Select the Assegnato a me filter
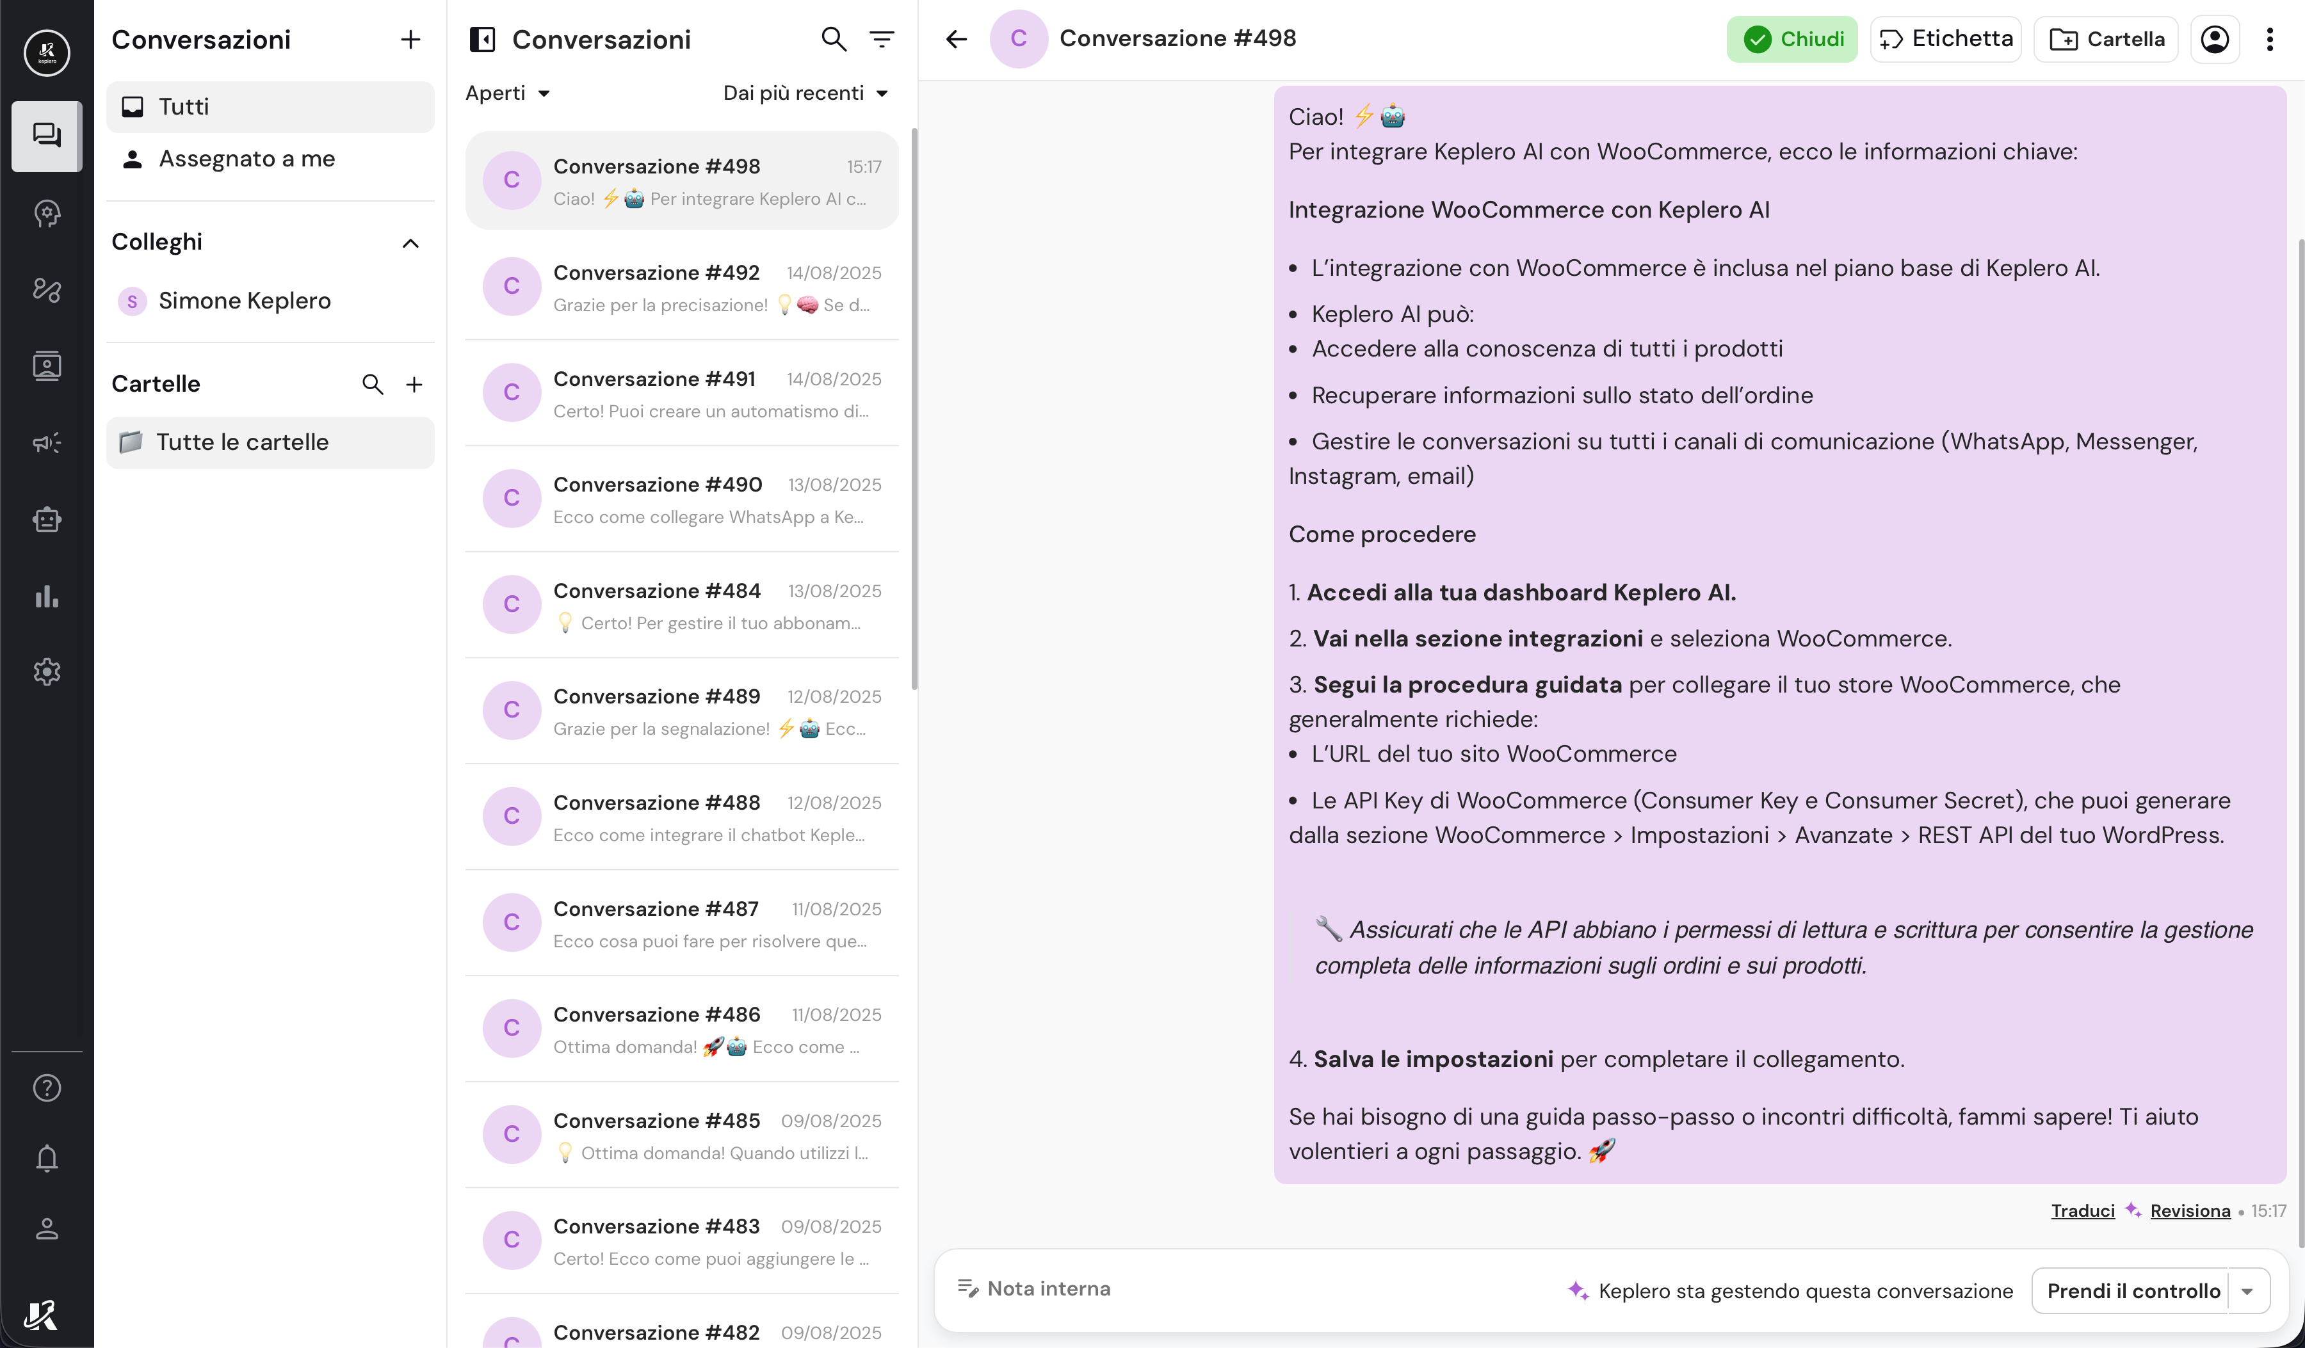Screen dimensions: 2305x1348 [x=247, y=159]
